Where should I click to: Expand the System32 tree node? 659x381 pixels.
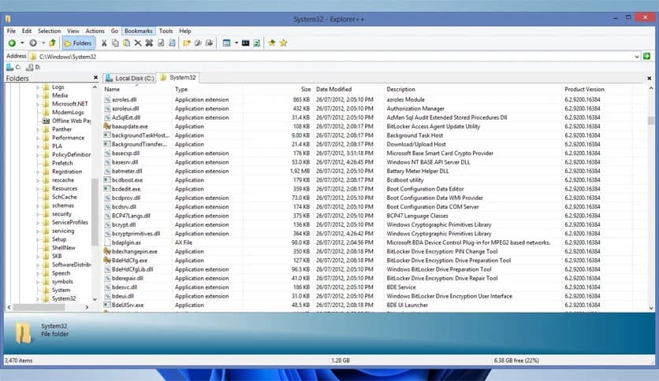(37, 299)
